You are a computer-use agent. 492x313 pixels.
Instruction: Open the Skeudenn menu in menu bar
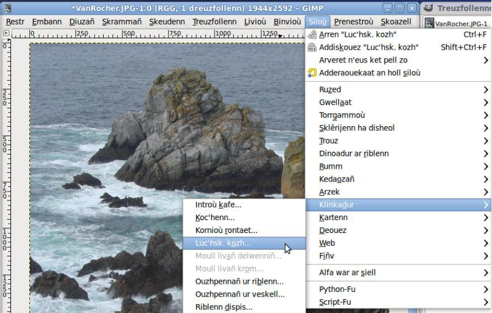click(x=167, y=22)
